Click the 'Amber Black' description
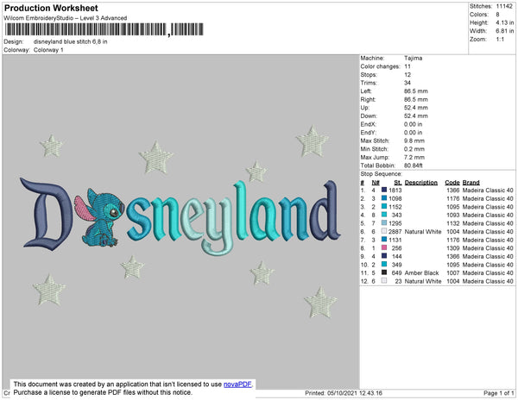518x400 pixels. coord(421,272)
